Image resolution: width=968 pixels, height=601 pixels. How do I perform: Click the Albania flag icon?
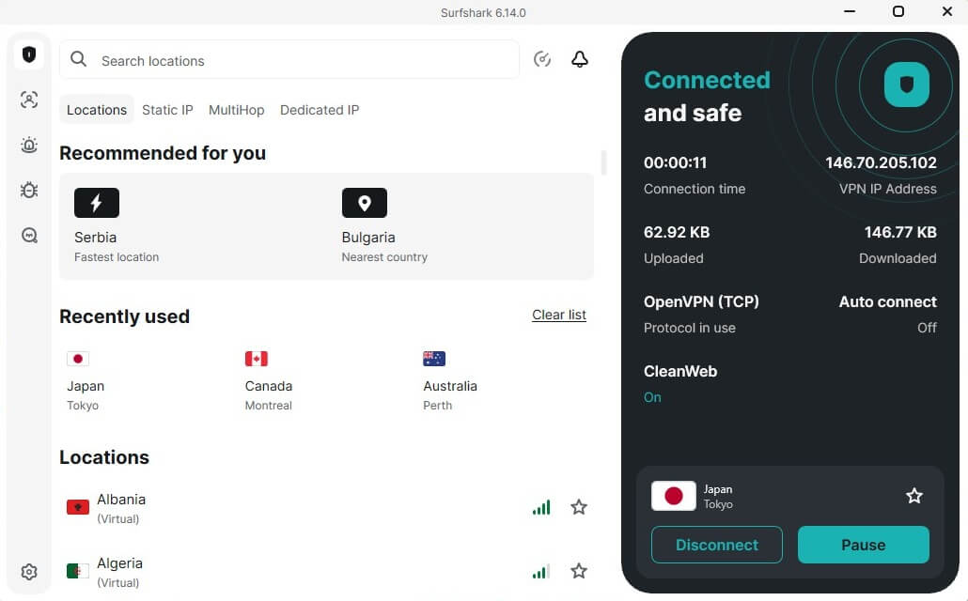pos(78,507)
